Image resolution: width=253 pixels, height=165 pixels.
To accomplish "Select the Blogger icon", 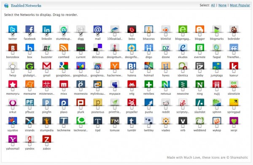I will pyautogui.click(x=200, y=29).
